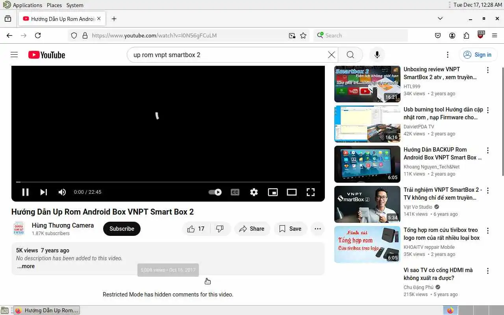Select the Hướng Dẫn Up Rom Android tab

61,19
